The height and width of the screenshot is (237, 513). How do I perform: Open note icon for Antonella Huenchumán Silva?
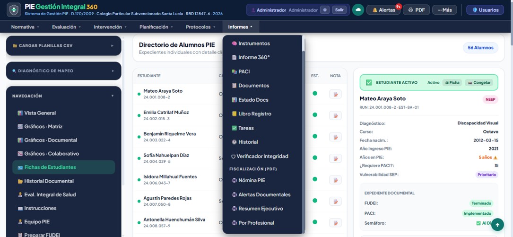(x=335, y=223)
